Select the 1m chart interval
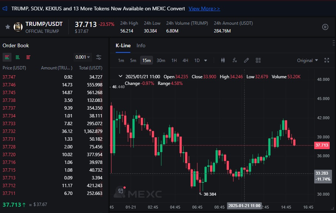This screenshot has width=336, height=213. point(121,61)
